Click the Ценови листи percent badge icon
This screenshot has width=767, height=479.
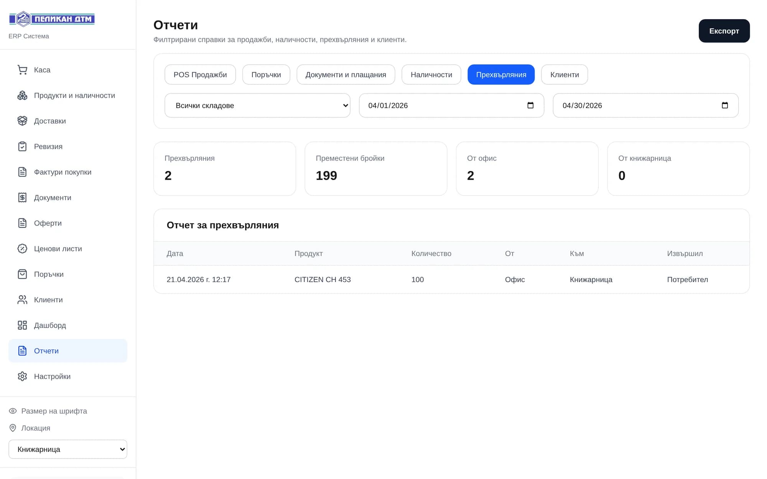[22, 249]
